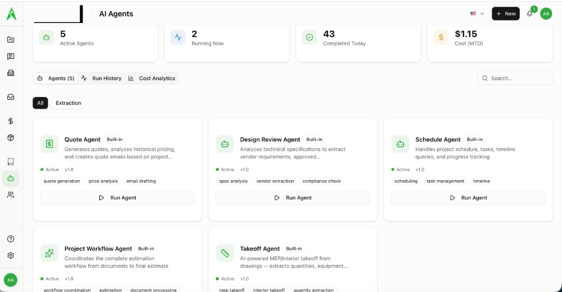Viewport: 562px width, 292px height.
Task: Click the dashed selection square sidebar icon
Action: [10, 162]
